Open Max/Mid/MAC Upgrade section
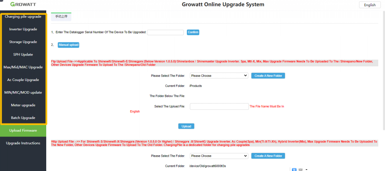The image size is (385, 171). (23, 67)
